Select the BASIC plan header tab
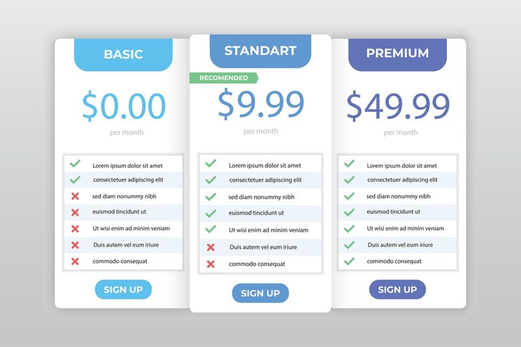This screenshot has width=521, height=347. click(123, 55)
